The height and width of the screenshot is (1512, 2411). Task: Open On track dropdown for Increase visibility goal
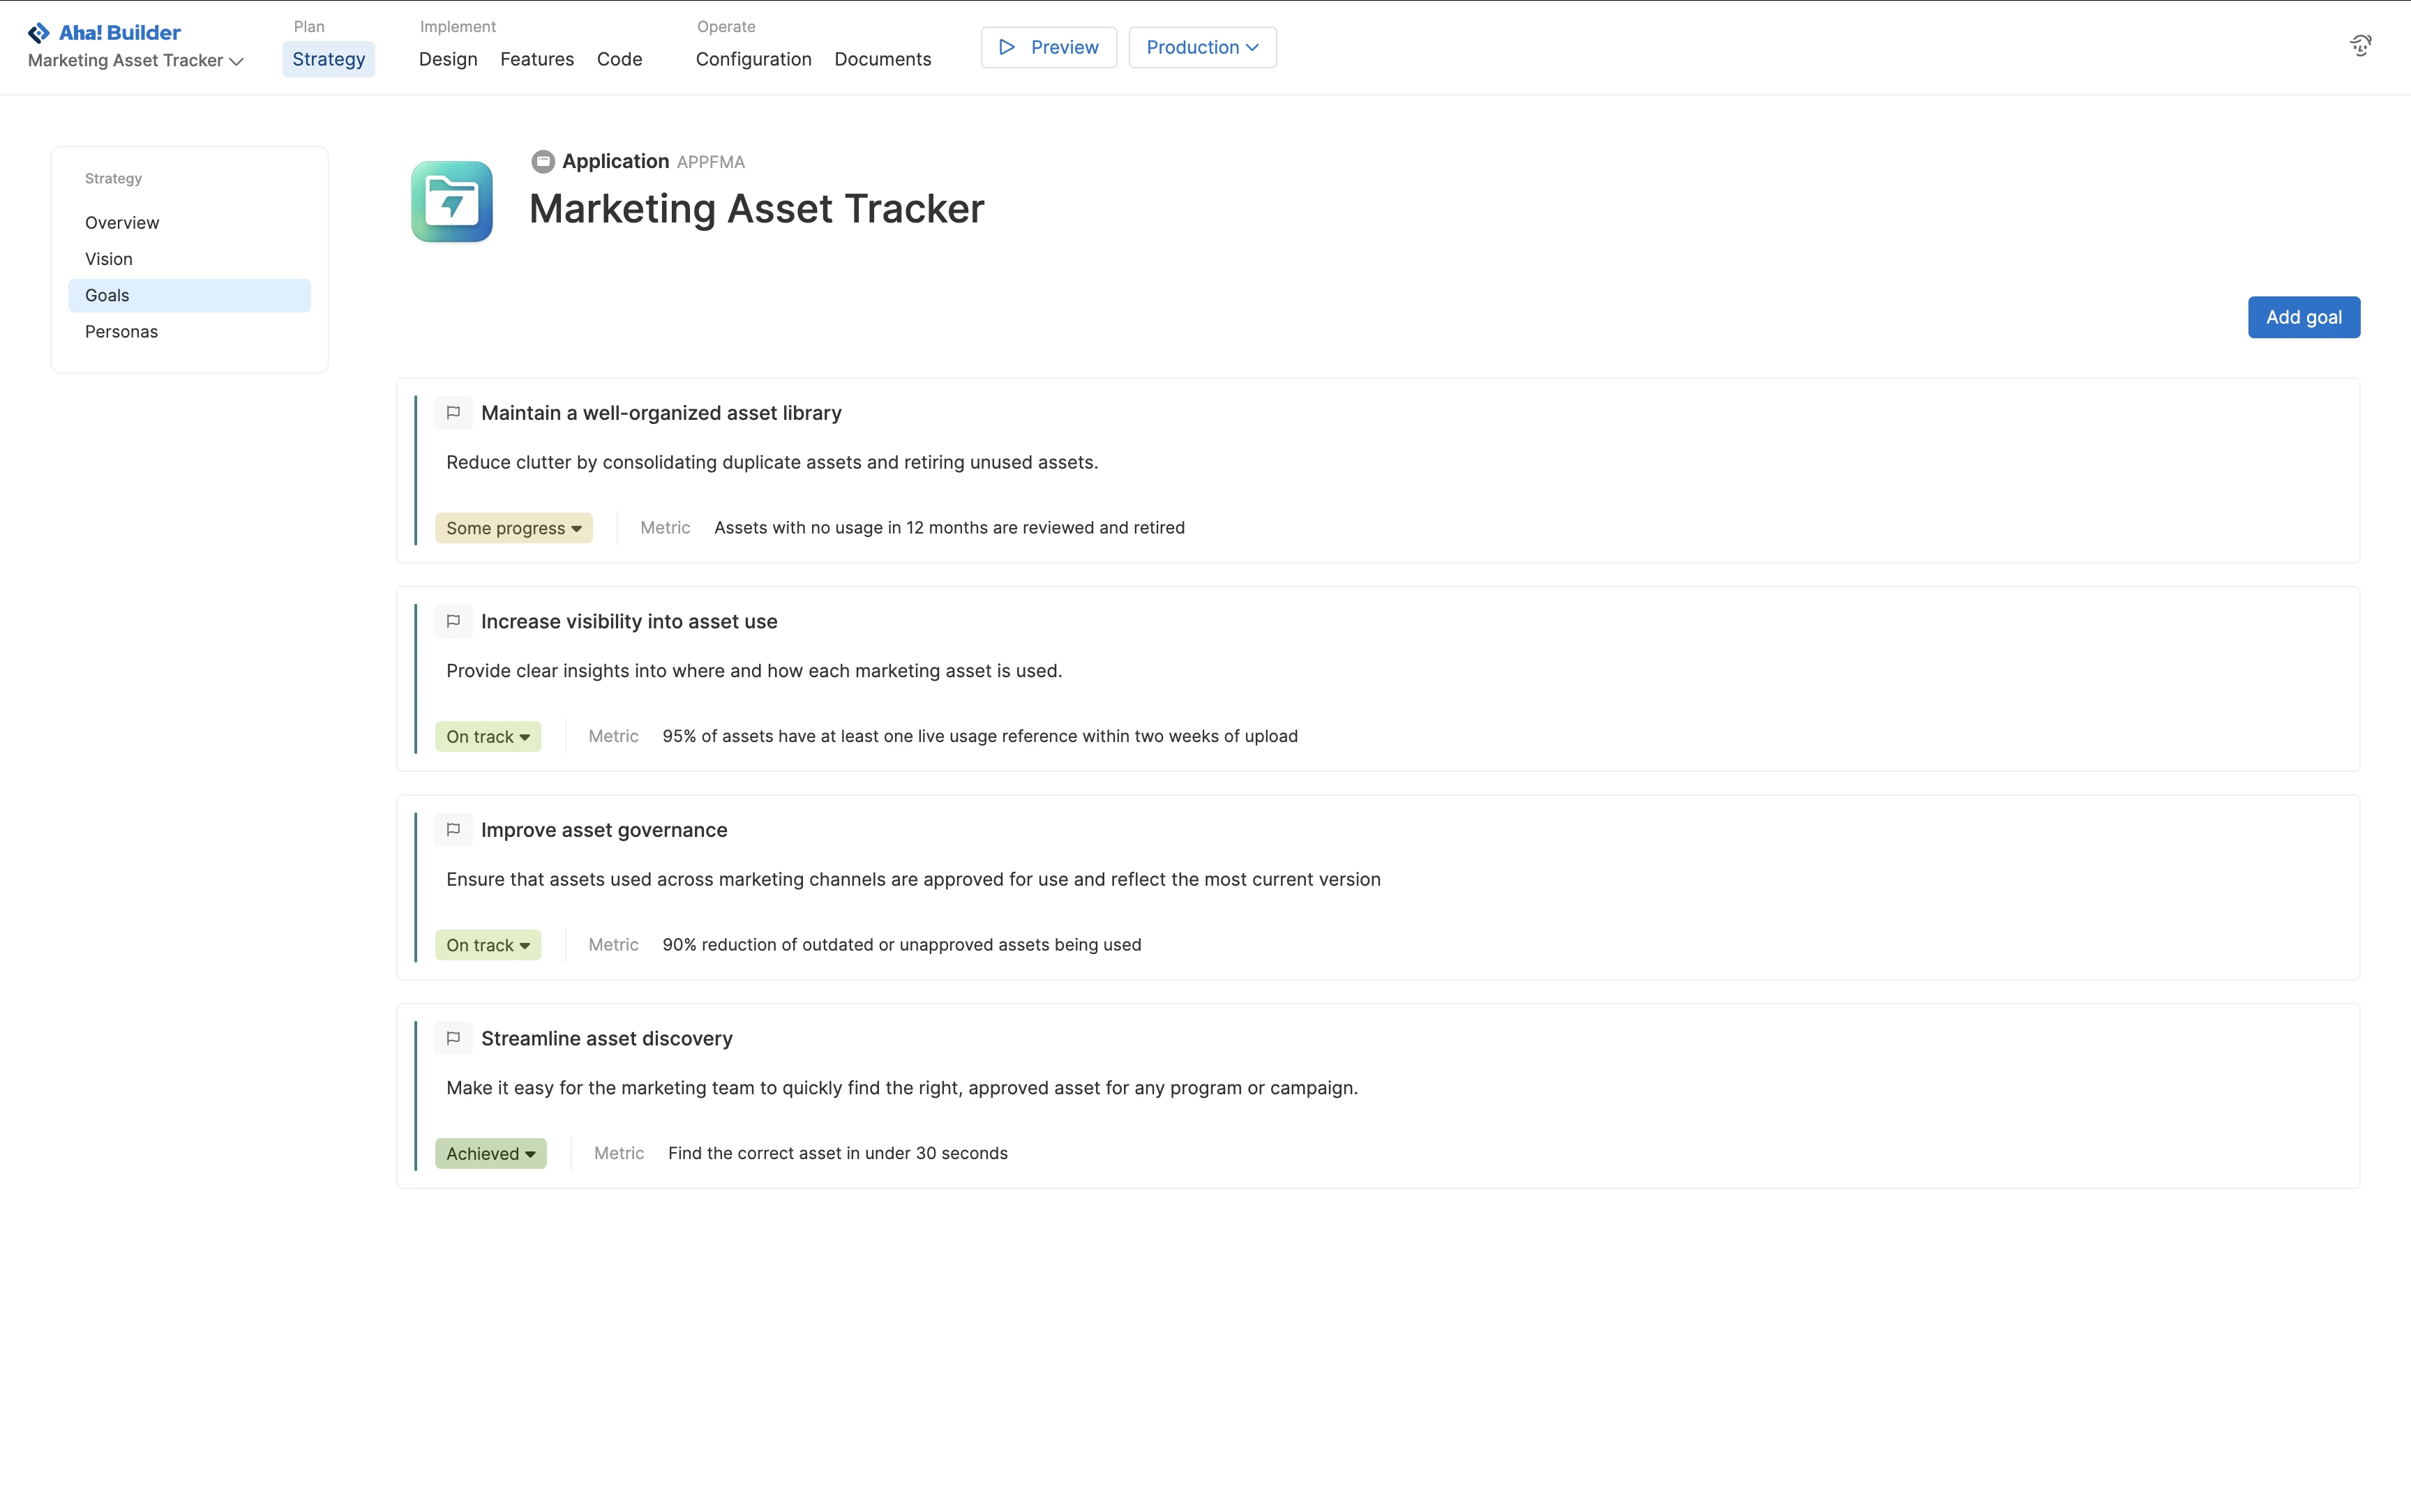pos(488,737)
